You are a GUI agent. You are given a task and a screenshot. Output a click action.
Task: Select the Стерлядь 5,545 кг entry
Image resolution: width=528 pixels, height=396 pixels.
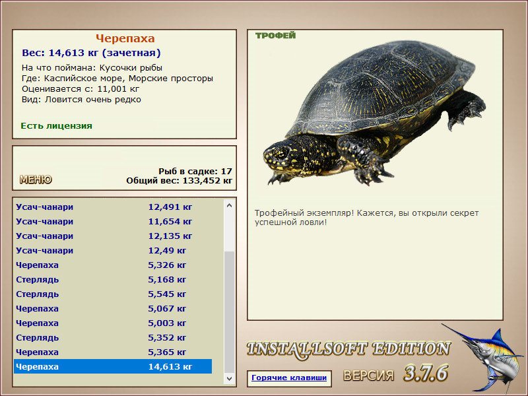point(113,294)
